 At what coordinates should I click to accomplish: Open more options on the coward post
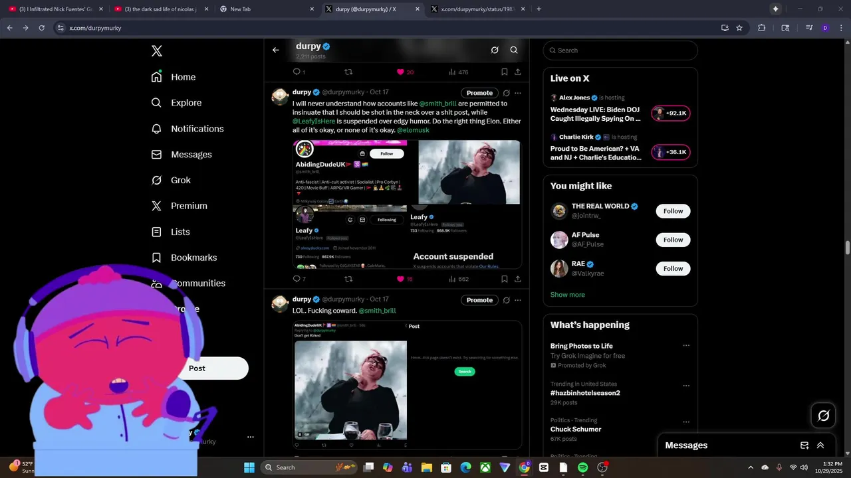tap(518, 300)
